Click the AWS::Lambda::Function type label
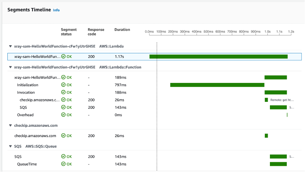305x172 pixels. [x=120, y=67]
